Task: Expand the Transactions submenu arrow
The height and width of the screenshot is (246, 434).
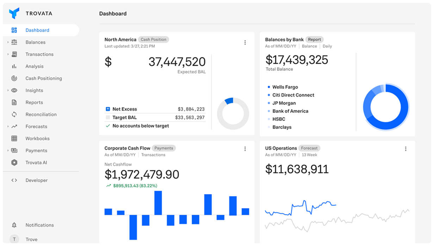Action: pyautogui.click(x=8, y=54)
